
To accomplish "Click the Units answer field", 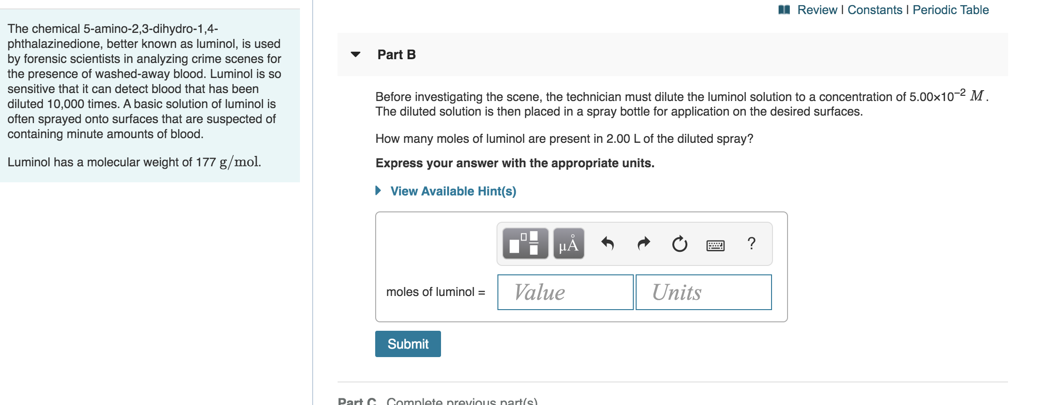I will (703, 292).
